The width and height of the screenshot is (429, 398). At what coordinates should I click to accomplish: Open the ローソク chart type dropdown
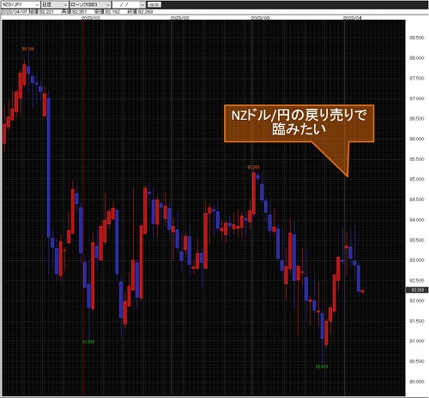tap(90, 5)
